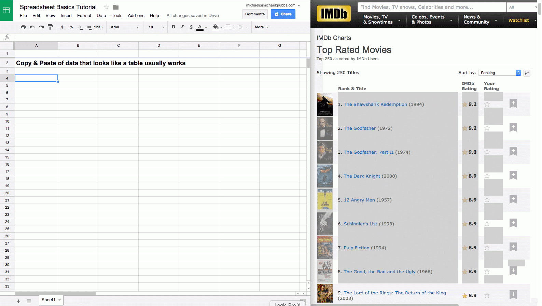Viewport: 542px width, 306px height.
Task: Open the Format menu
Action: click(84, 15)
